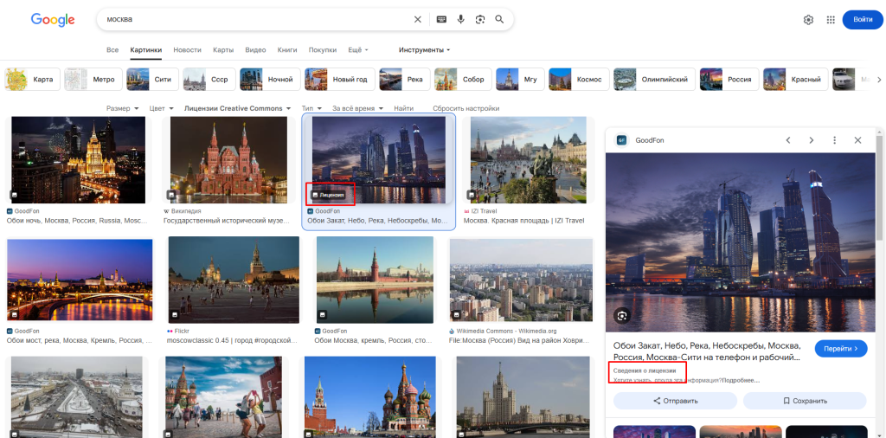
Task: Open the Лицензии Creative Commons dropdown
Action: point(238,108)
